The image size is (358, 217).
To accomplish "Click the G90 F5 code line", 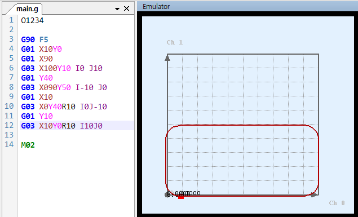I will (x=34, y=39).
